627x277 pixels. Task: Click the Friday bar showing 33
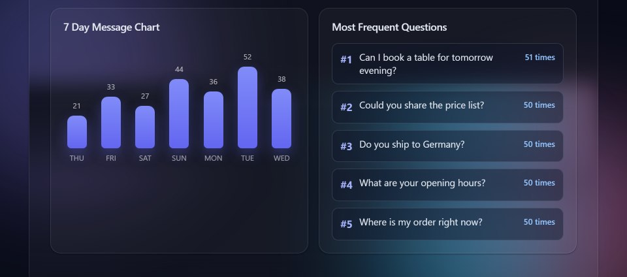(x=111, y=122)
